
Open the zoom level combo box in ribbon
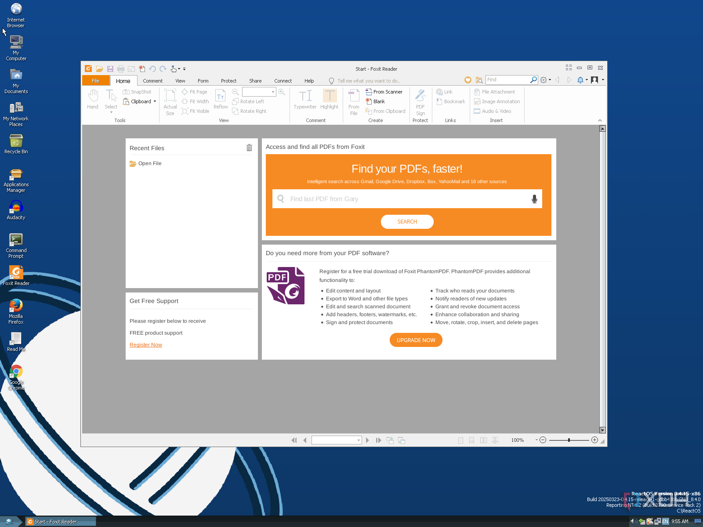tap(259, 92)
